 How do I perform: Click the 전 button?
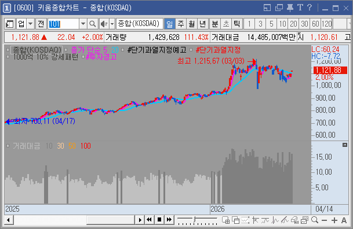pos(41,24)
